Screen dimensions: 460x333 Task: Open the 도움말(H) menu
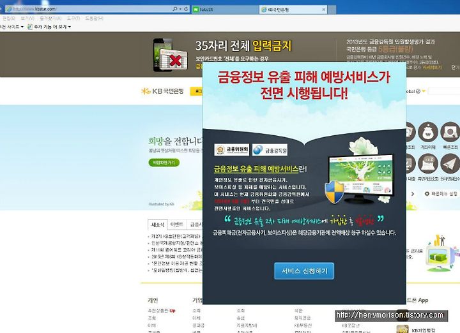[x=94, y=18]
